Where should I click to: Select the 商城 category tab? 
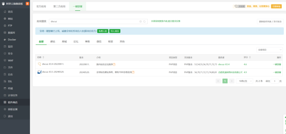[64, 42]
